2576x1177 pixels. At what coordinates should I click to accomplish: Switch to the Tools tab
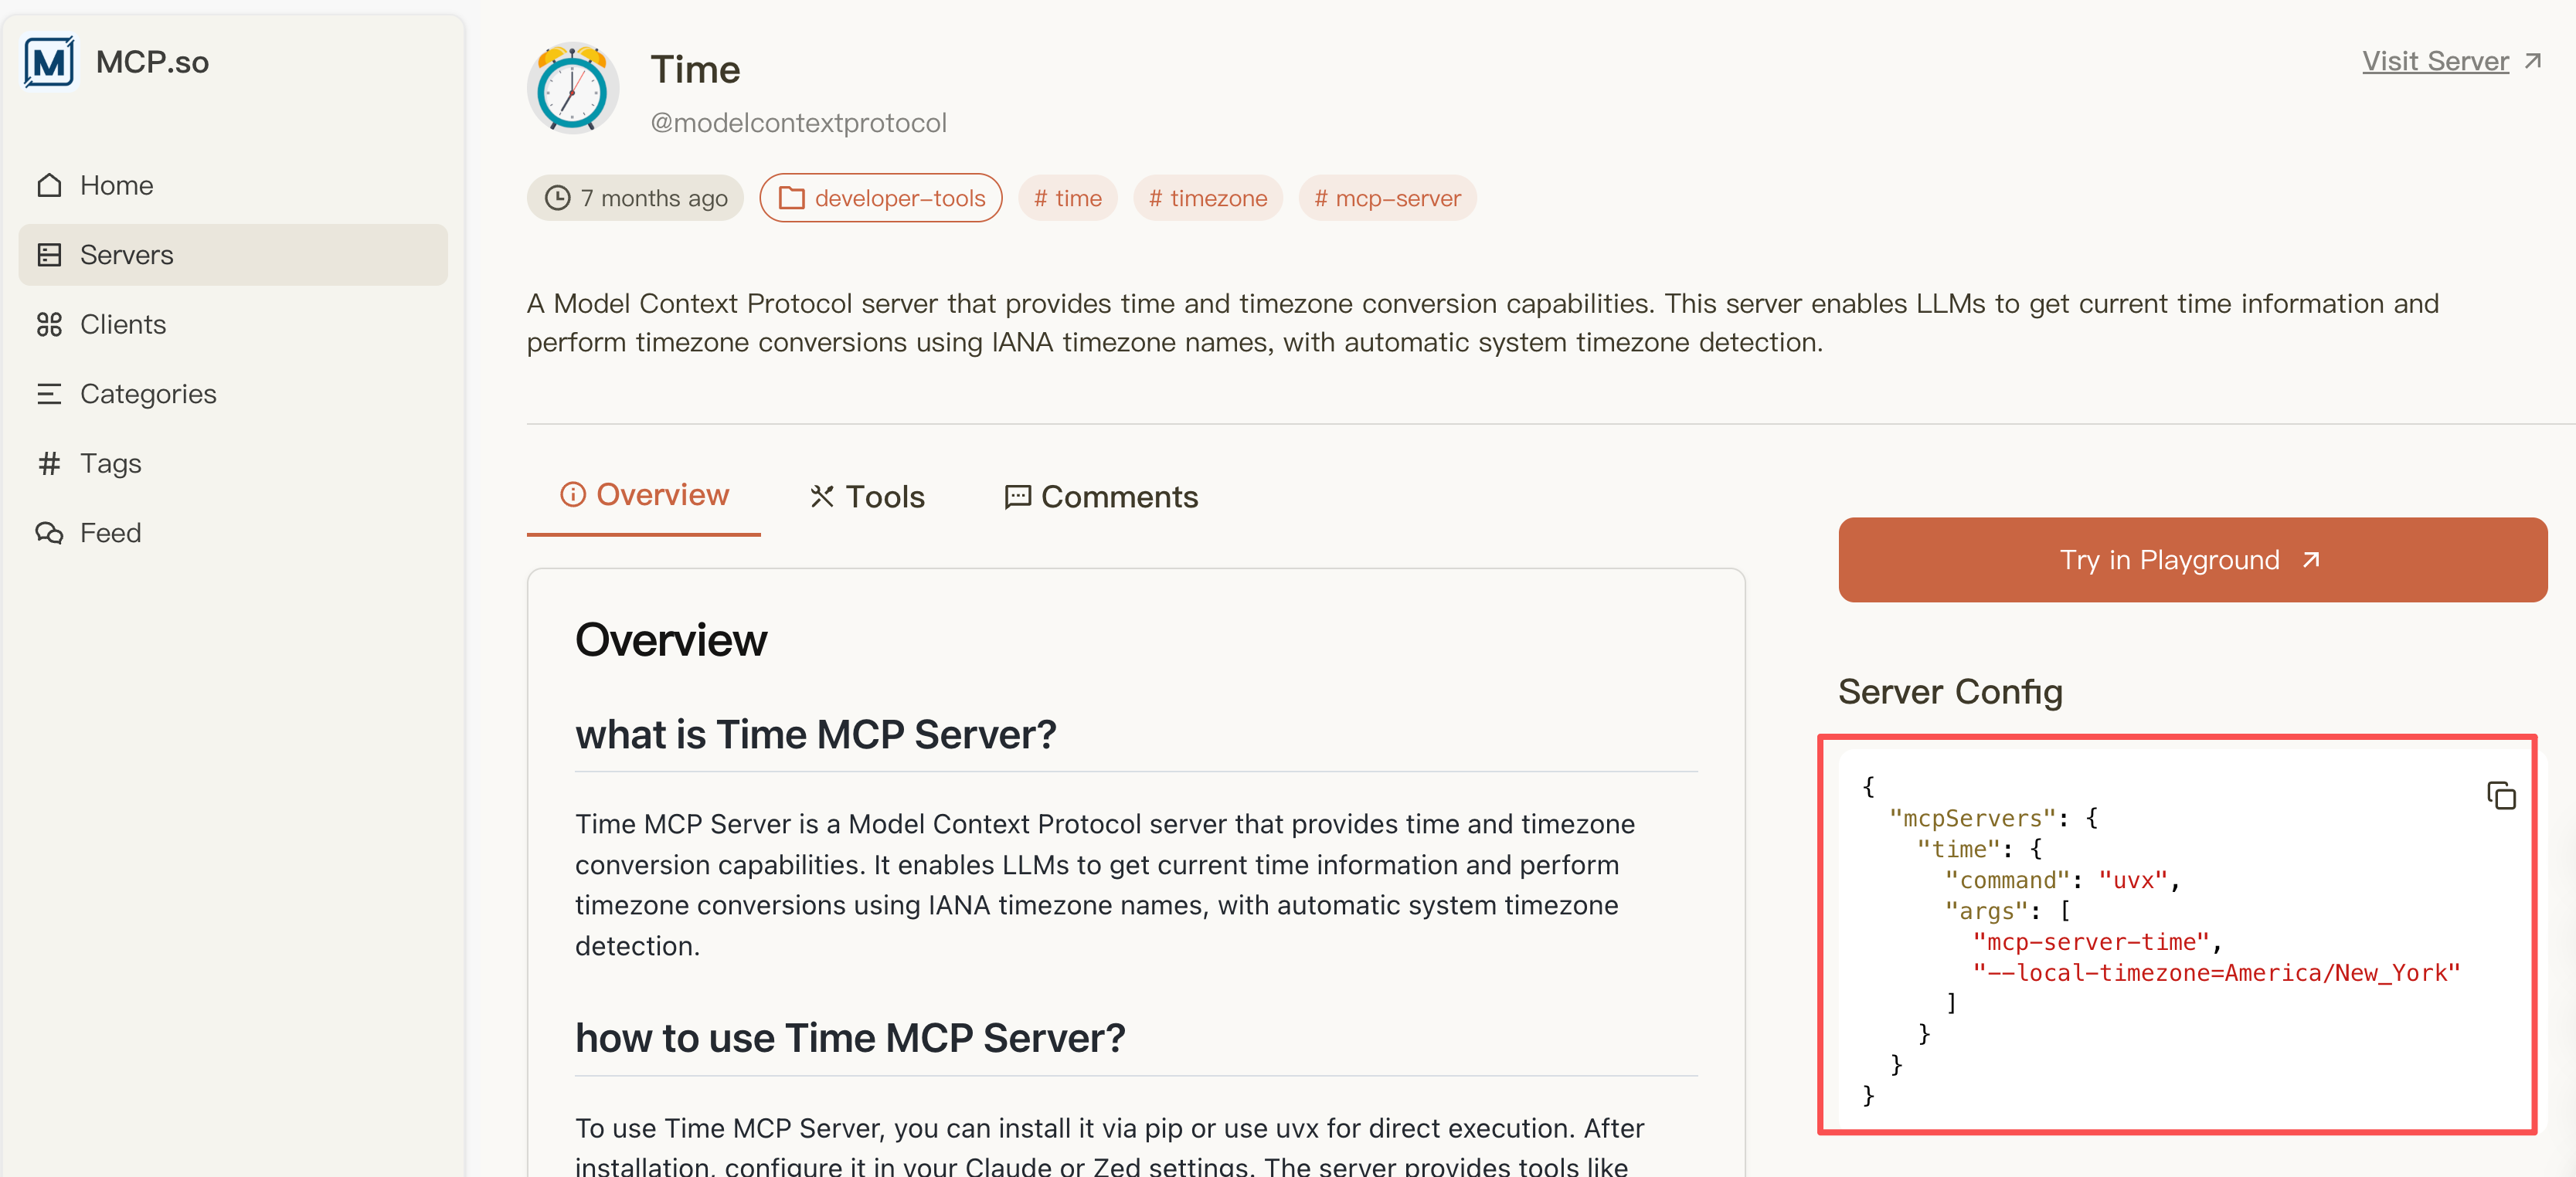coord(866,497)
